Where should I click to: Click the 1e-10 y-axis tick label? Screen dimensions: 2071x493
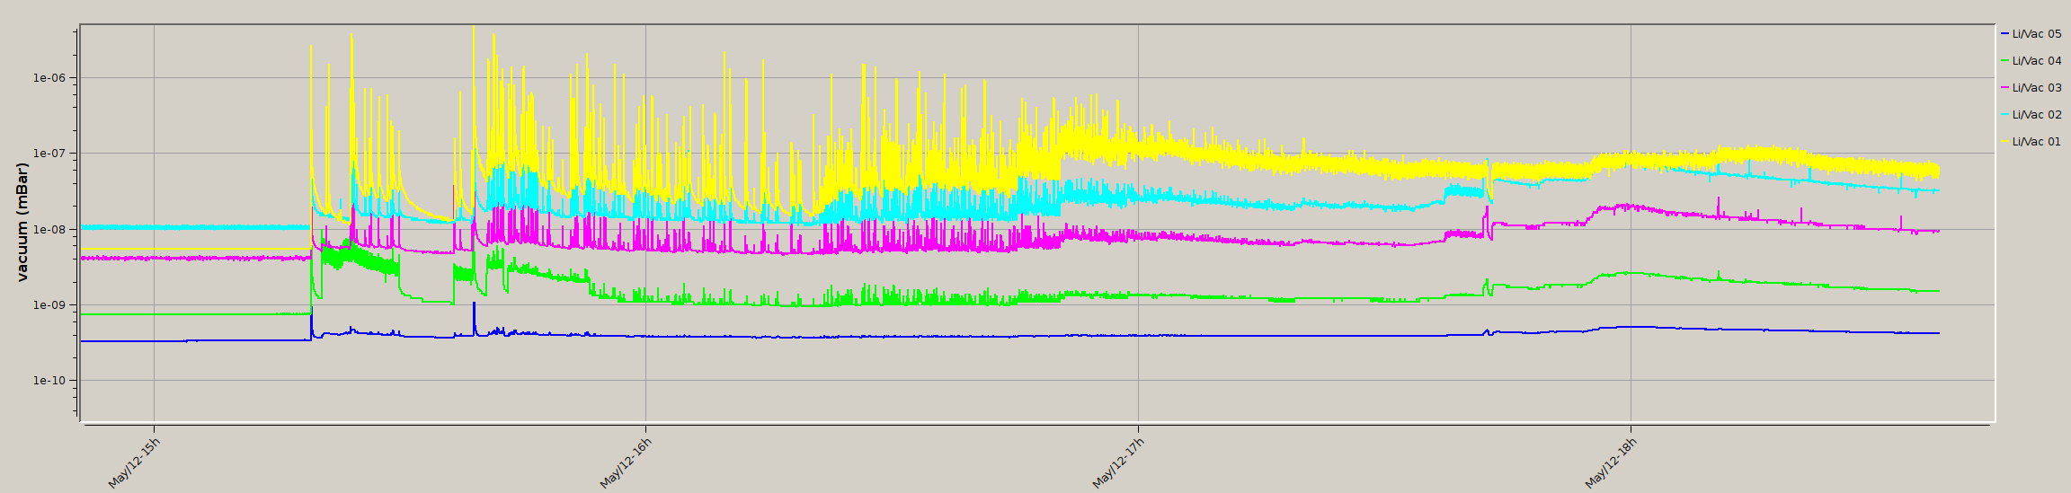coord(51,381)
